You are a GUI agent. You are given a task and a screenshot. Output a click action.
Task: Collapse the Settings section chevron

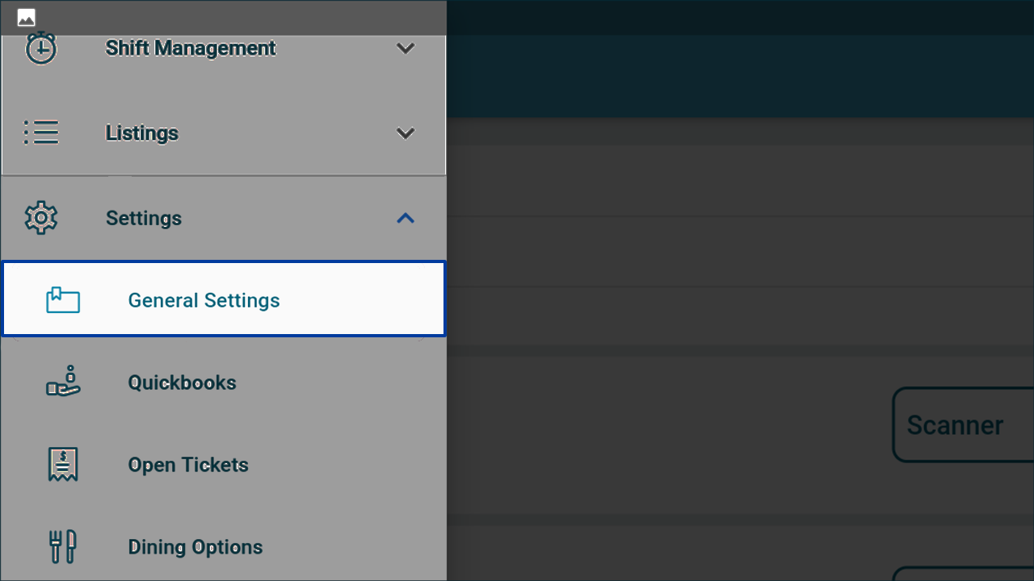pos(406,218)
